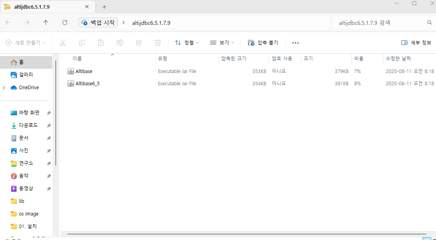
Task: Click the Paste clipboard icon
Action: [x=100, y=43]
